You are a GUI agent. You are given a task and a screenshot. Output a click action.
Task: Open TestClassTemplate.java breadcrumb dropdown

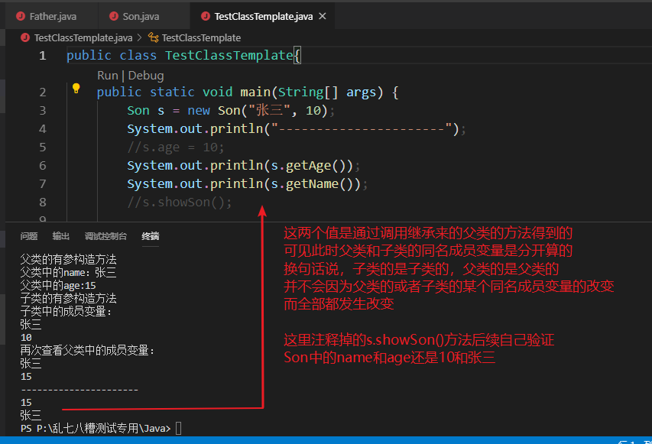click(83, 37)
